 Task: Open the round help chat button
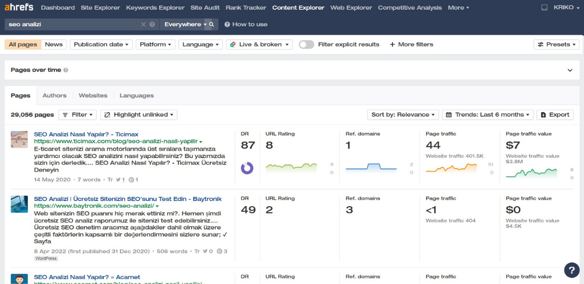(x=571, y=270)
